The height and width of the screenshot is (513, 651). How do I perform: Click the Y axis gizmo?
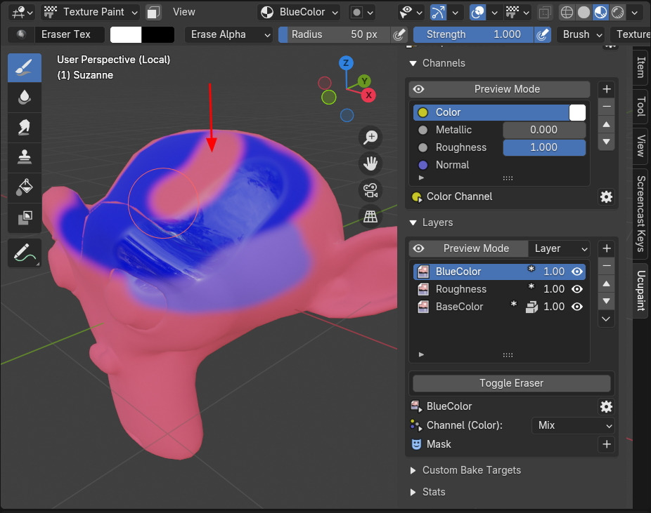(x=364, y=81)
